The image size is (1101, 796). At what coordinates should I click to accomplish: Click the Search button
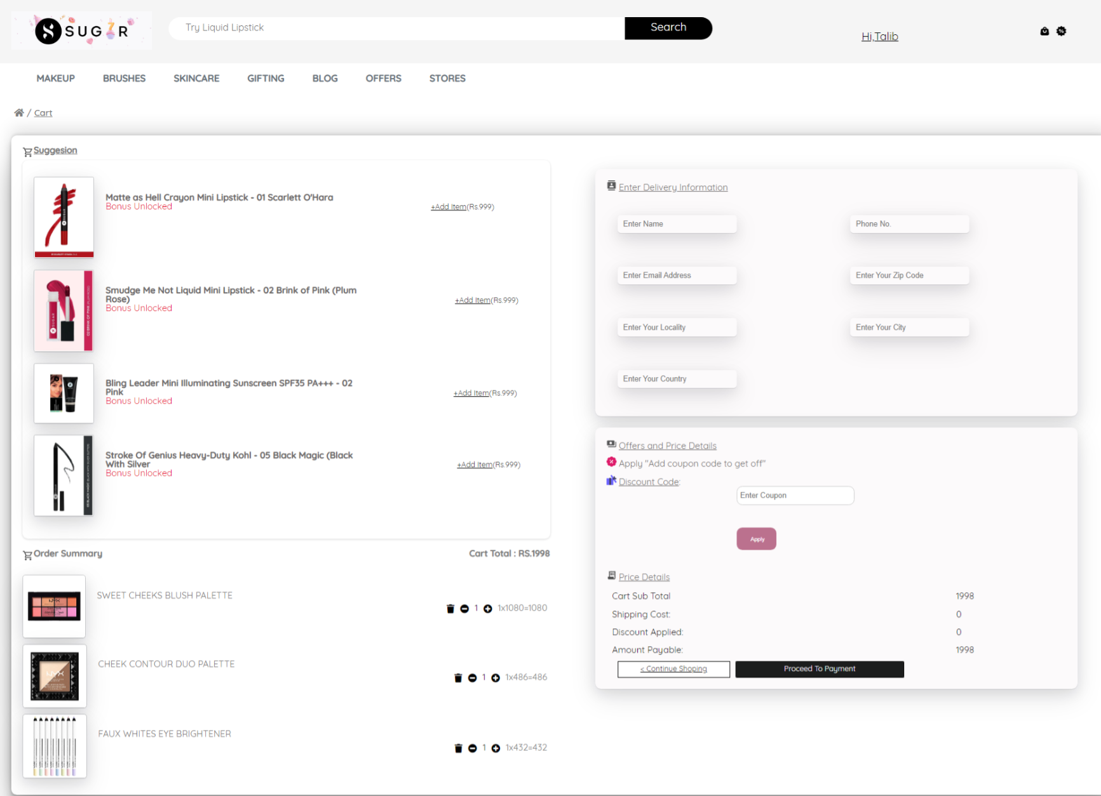point(668,28)
